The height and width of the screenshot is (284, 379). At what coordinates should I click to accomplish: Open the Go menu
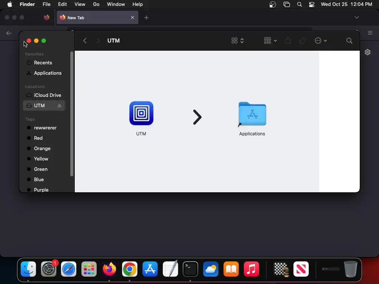96,4
